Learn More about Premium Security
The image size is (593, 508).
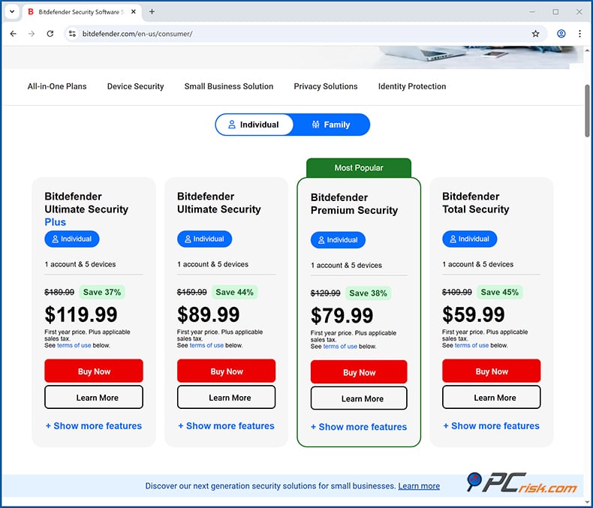point(359,398)
